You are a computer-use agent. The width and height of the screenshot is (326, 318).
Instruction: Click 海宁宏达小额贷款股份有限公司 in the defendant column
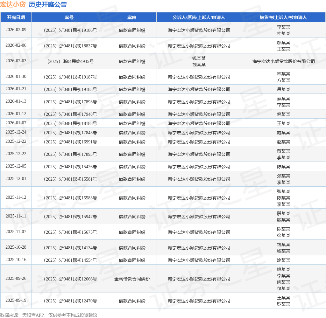pos(283,61)
